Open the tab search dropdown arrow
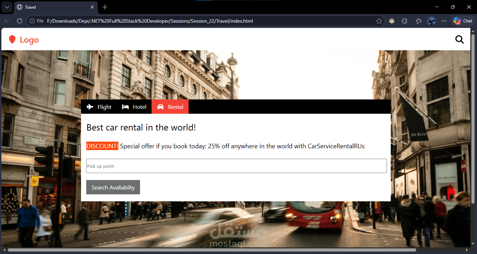Viewport: 477px width, 254px height. coord(6,7)
